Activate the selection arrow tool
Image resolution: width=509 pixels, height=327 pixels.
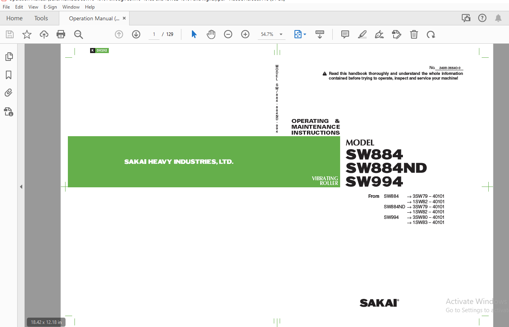(x=194, y=34)
